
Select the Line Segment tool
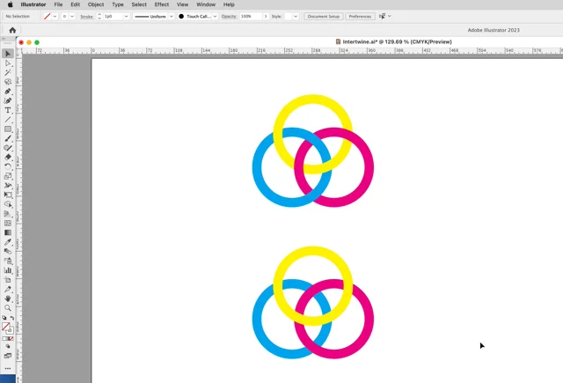pos(8,120)
